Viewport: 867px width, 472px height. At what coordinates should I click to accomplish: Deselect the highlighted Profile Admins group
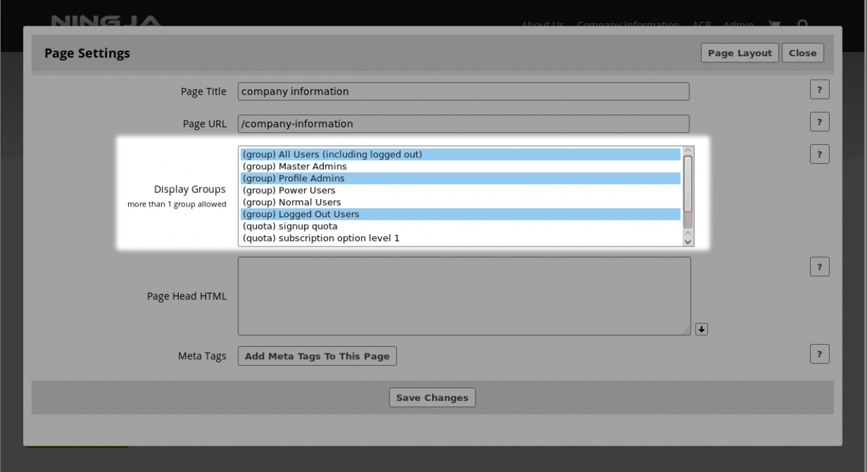293,179
